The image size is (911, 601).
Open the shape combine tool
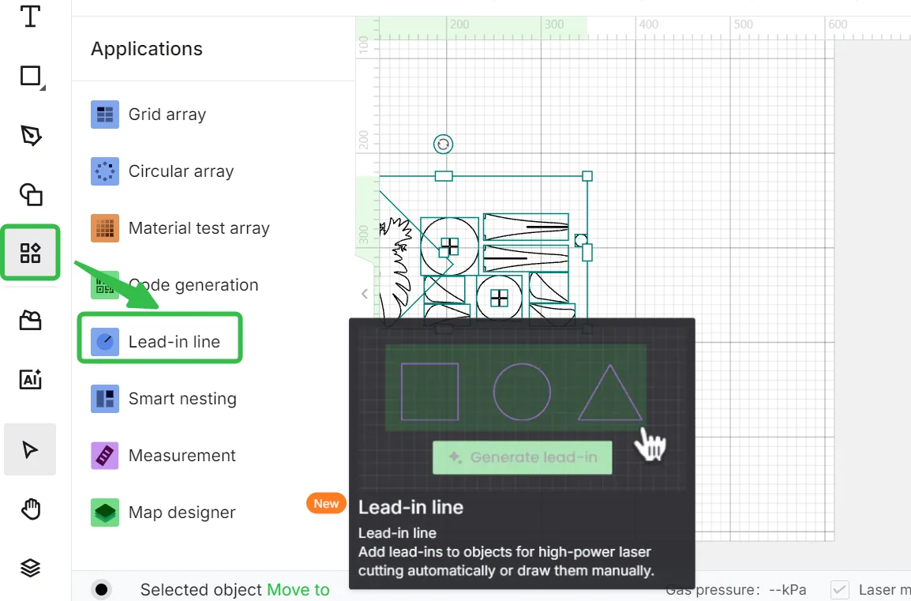pyautogui.click(x=31, y=195)
